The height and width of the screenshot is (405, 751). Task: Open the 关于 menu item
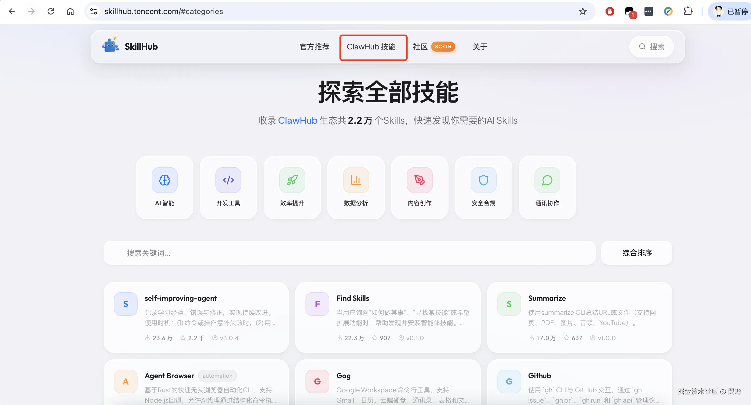[x=480, y=47]
